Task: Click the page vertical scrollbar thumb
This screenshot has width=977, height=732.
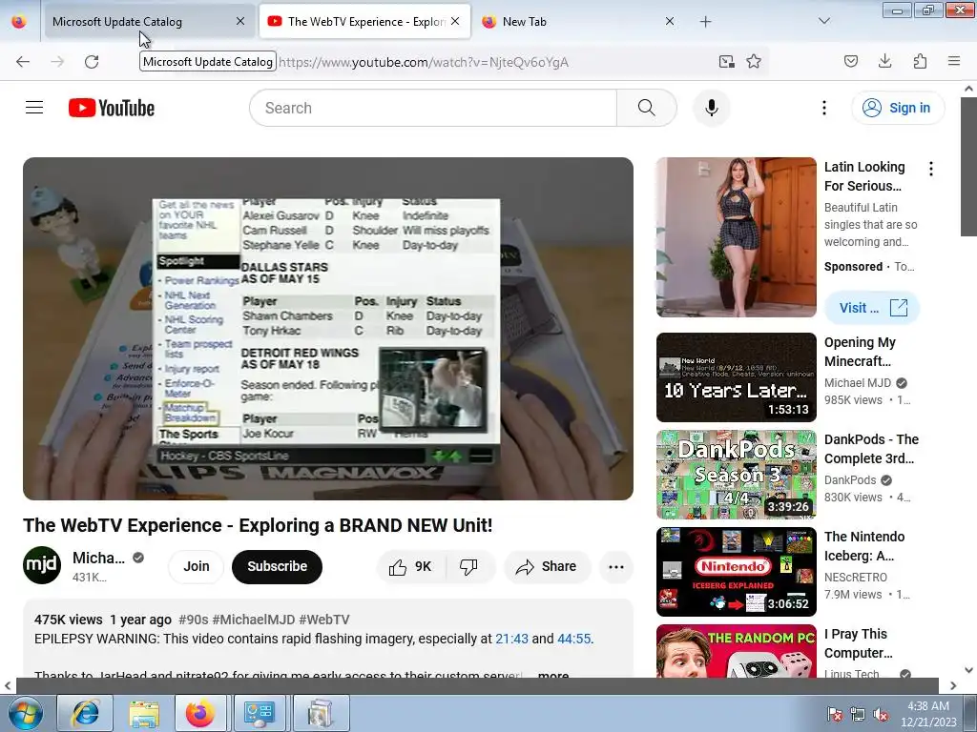Action: (968, 166)
